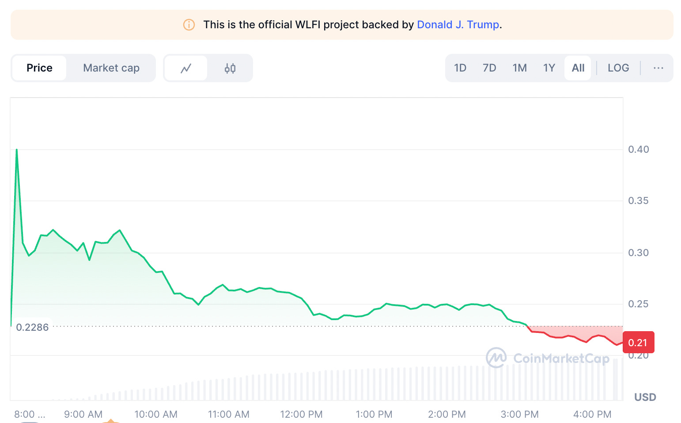Viewport: 681px width, 423px height.
Task: Click the 2:00 PM time axis label
Action: [447, 414]
